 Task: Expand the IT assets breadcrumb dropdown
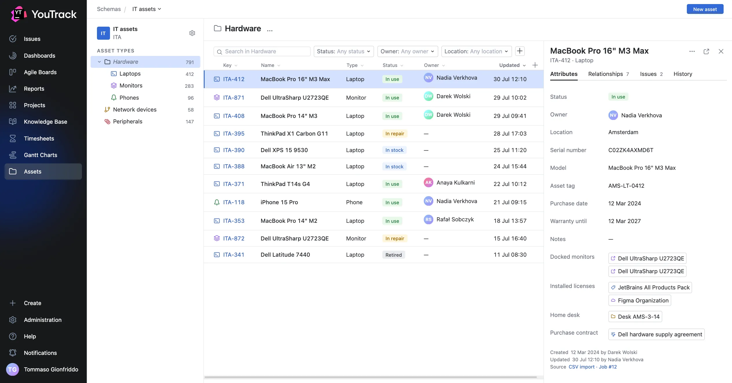(147, 9)
